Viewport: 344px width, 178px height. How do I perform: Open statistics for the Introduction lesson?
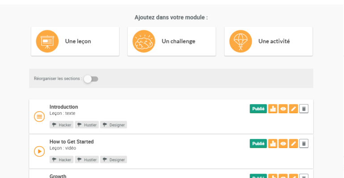point(273,109)
